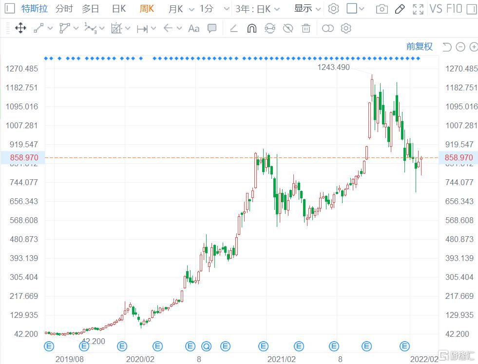Click the camera screenshot icon
Image resolution: width=478 pixels, height=364 pixels.
[x=382, y=9]
